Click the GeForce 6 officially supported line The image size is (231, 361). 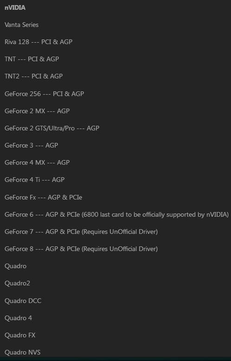point(116,214)
